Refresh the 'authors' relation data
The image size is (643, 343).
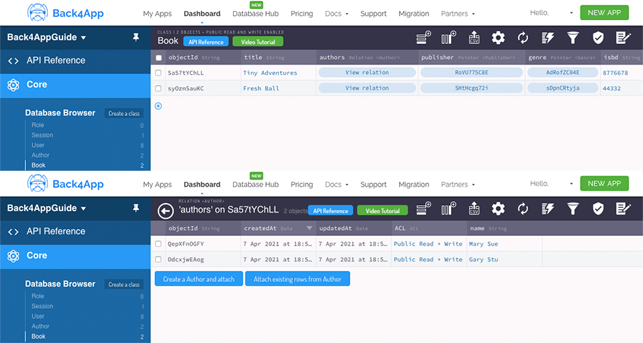click(x=523, y=209)
